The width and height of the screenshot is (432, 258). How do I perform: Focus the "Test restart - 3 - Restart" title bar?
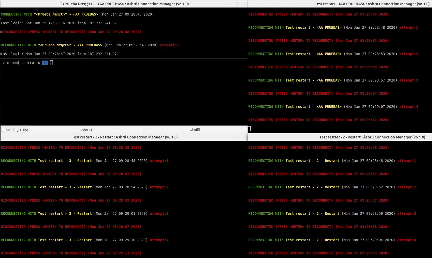pos(125,137)
